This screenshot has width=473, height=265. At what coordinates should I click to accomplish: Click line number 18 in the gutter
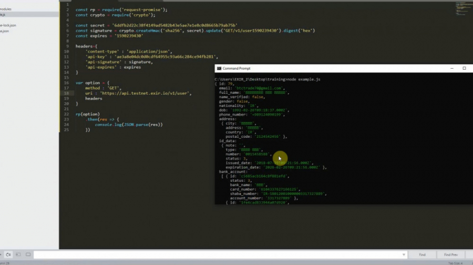coord(66,93)
